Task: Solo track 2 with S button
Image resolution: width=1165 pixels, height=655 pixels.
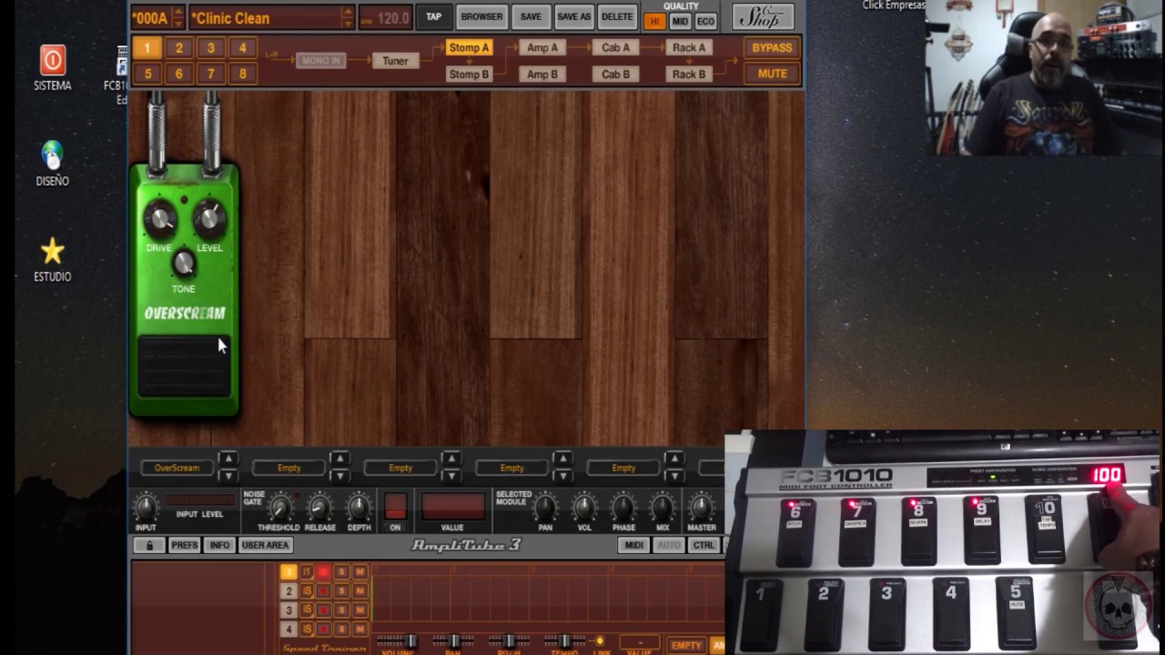Action: (341, 591)
